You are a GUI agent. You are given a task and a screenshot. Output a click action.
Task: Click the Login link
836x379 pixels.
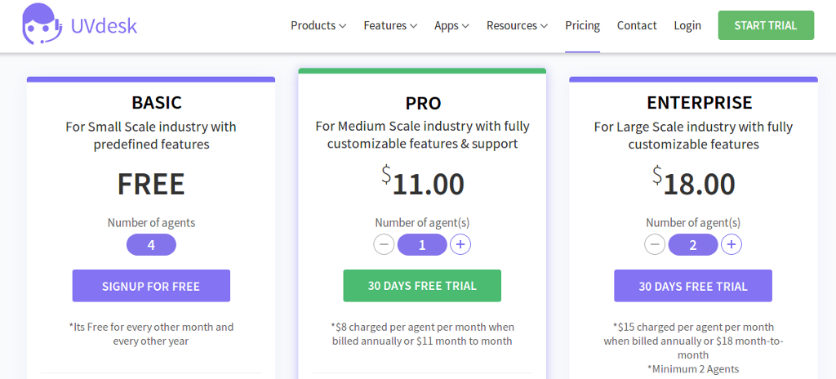687,25
